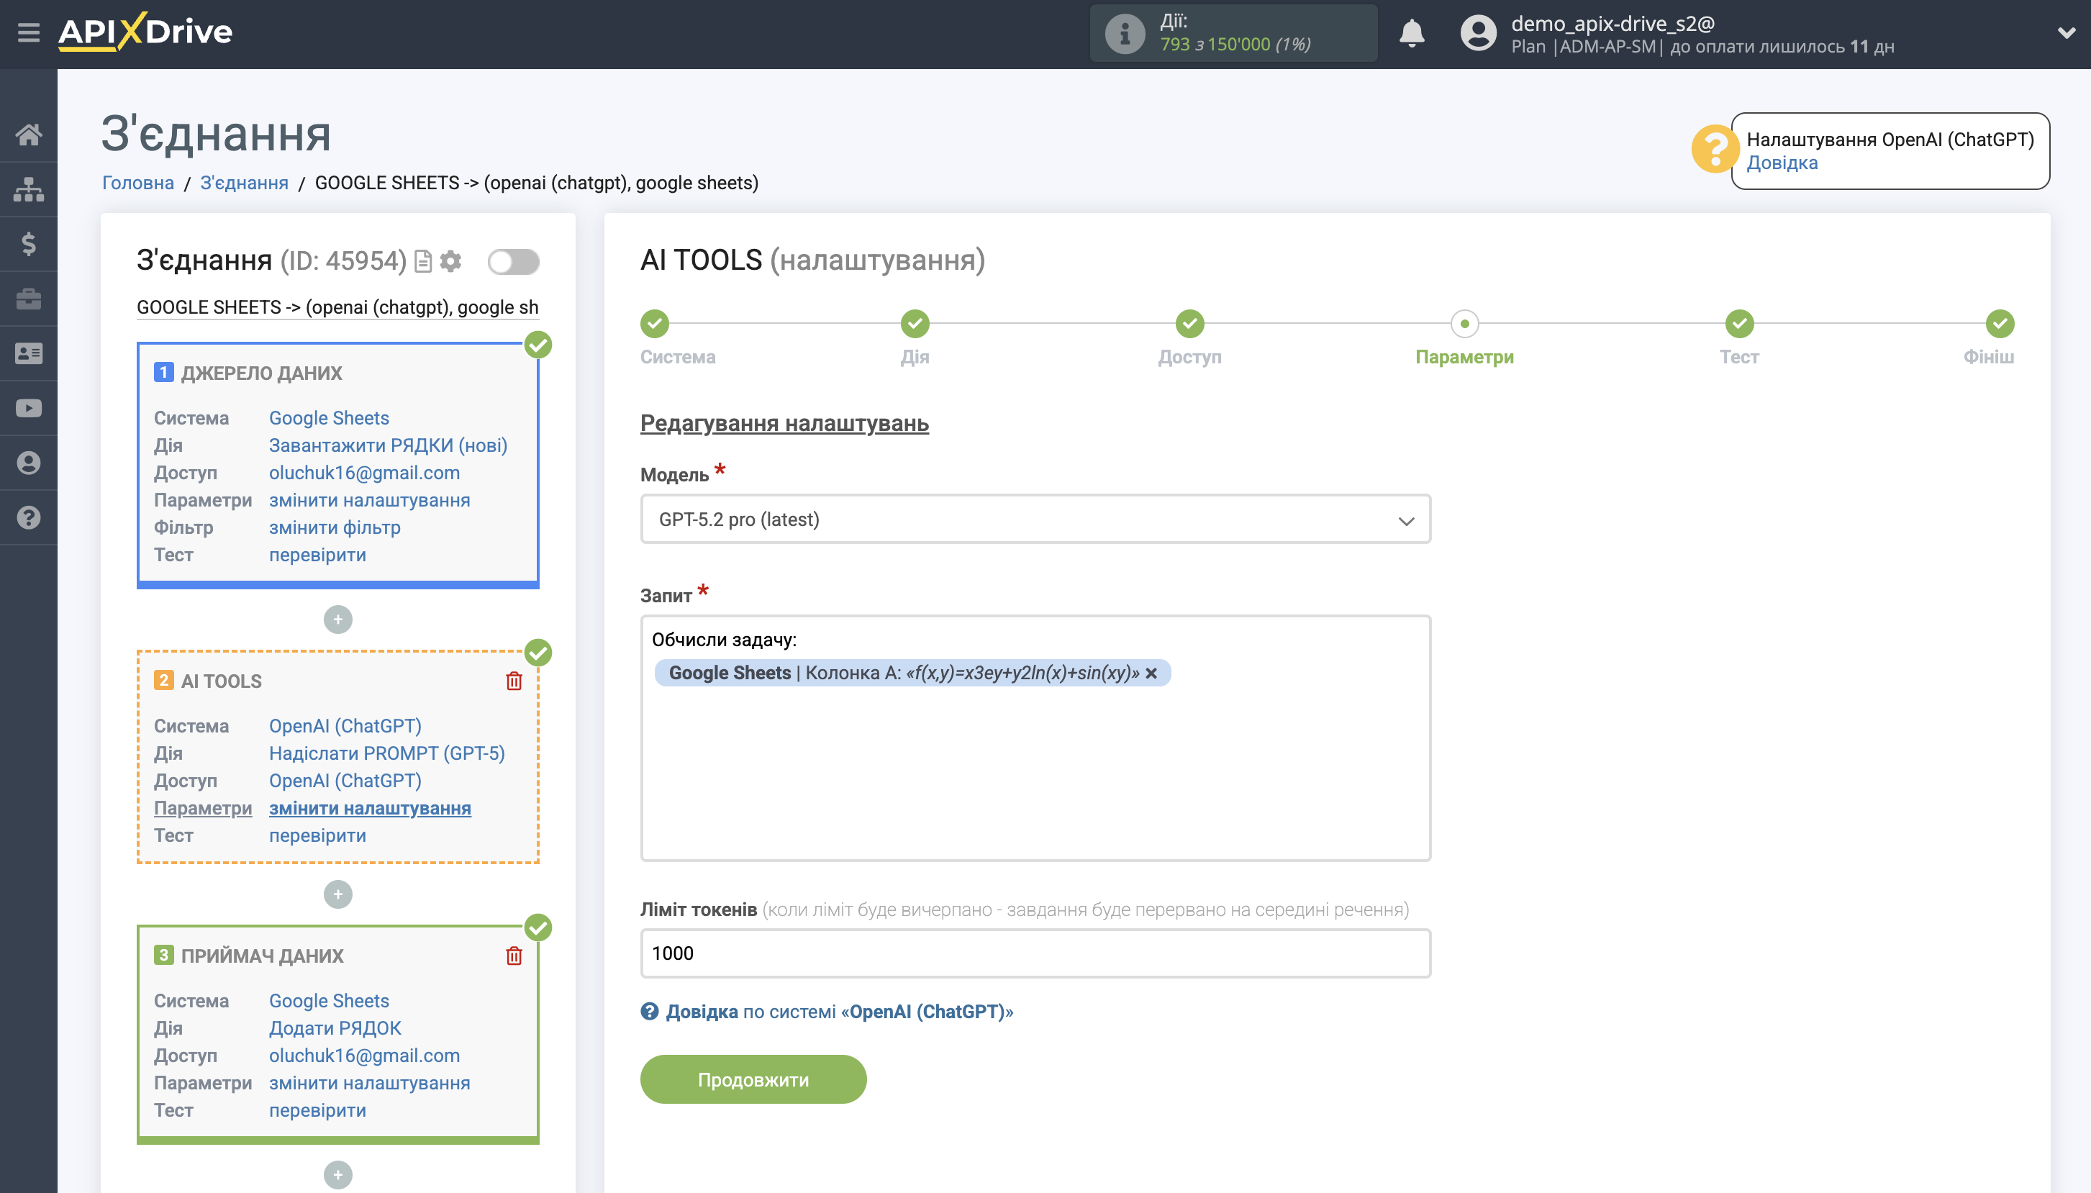Open the hamburger navigation menu
Screen dimensions: 2091x1193
pyautogui.click(x=30, y=32)
